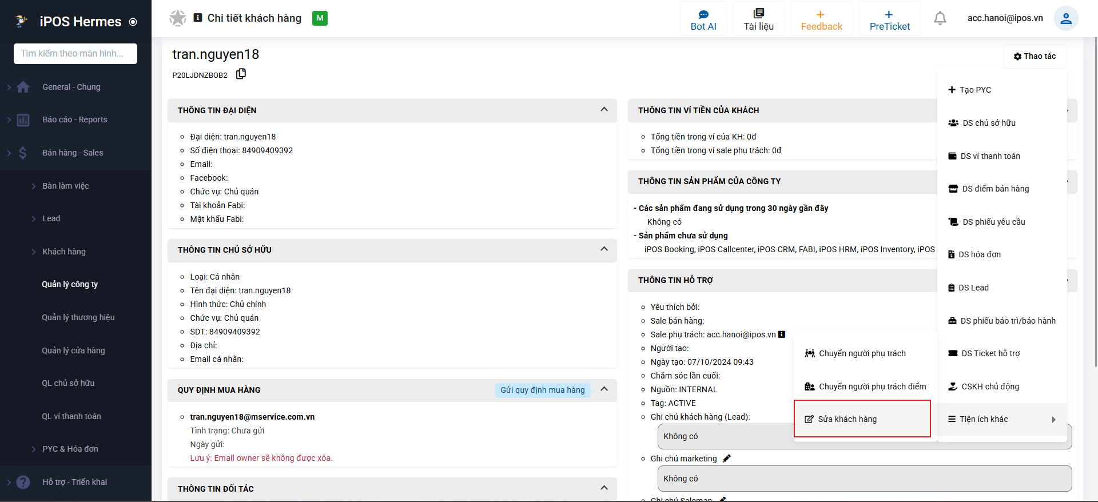
Task: Collapse the Quy định mua hàng panel
Action: click(x=604, y=389)
